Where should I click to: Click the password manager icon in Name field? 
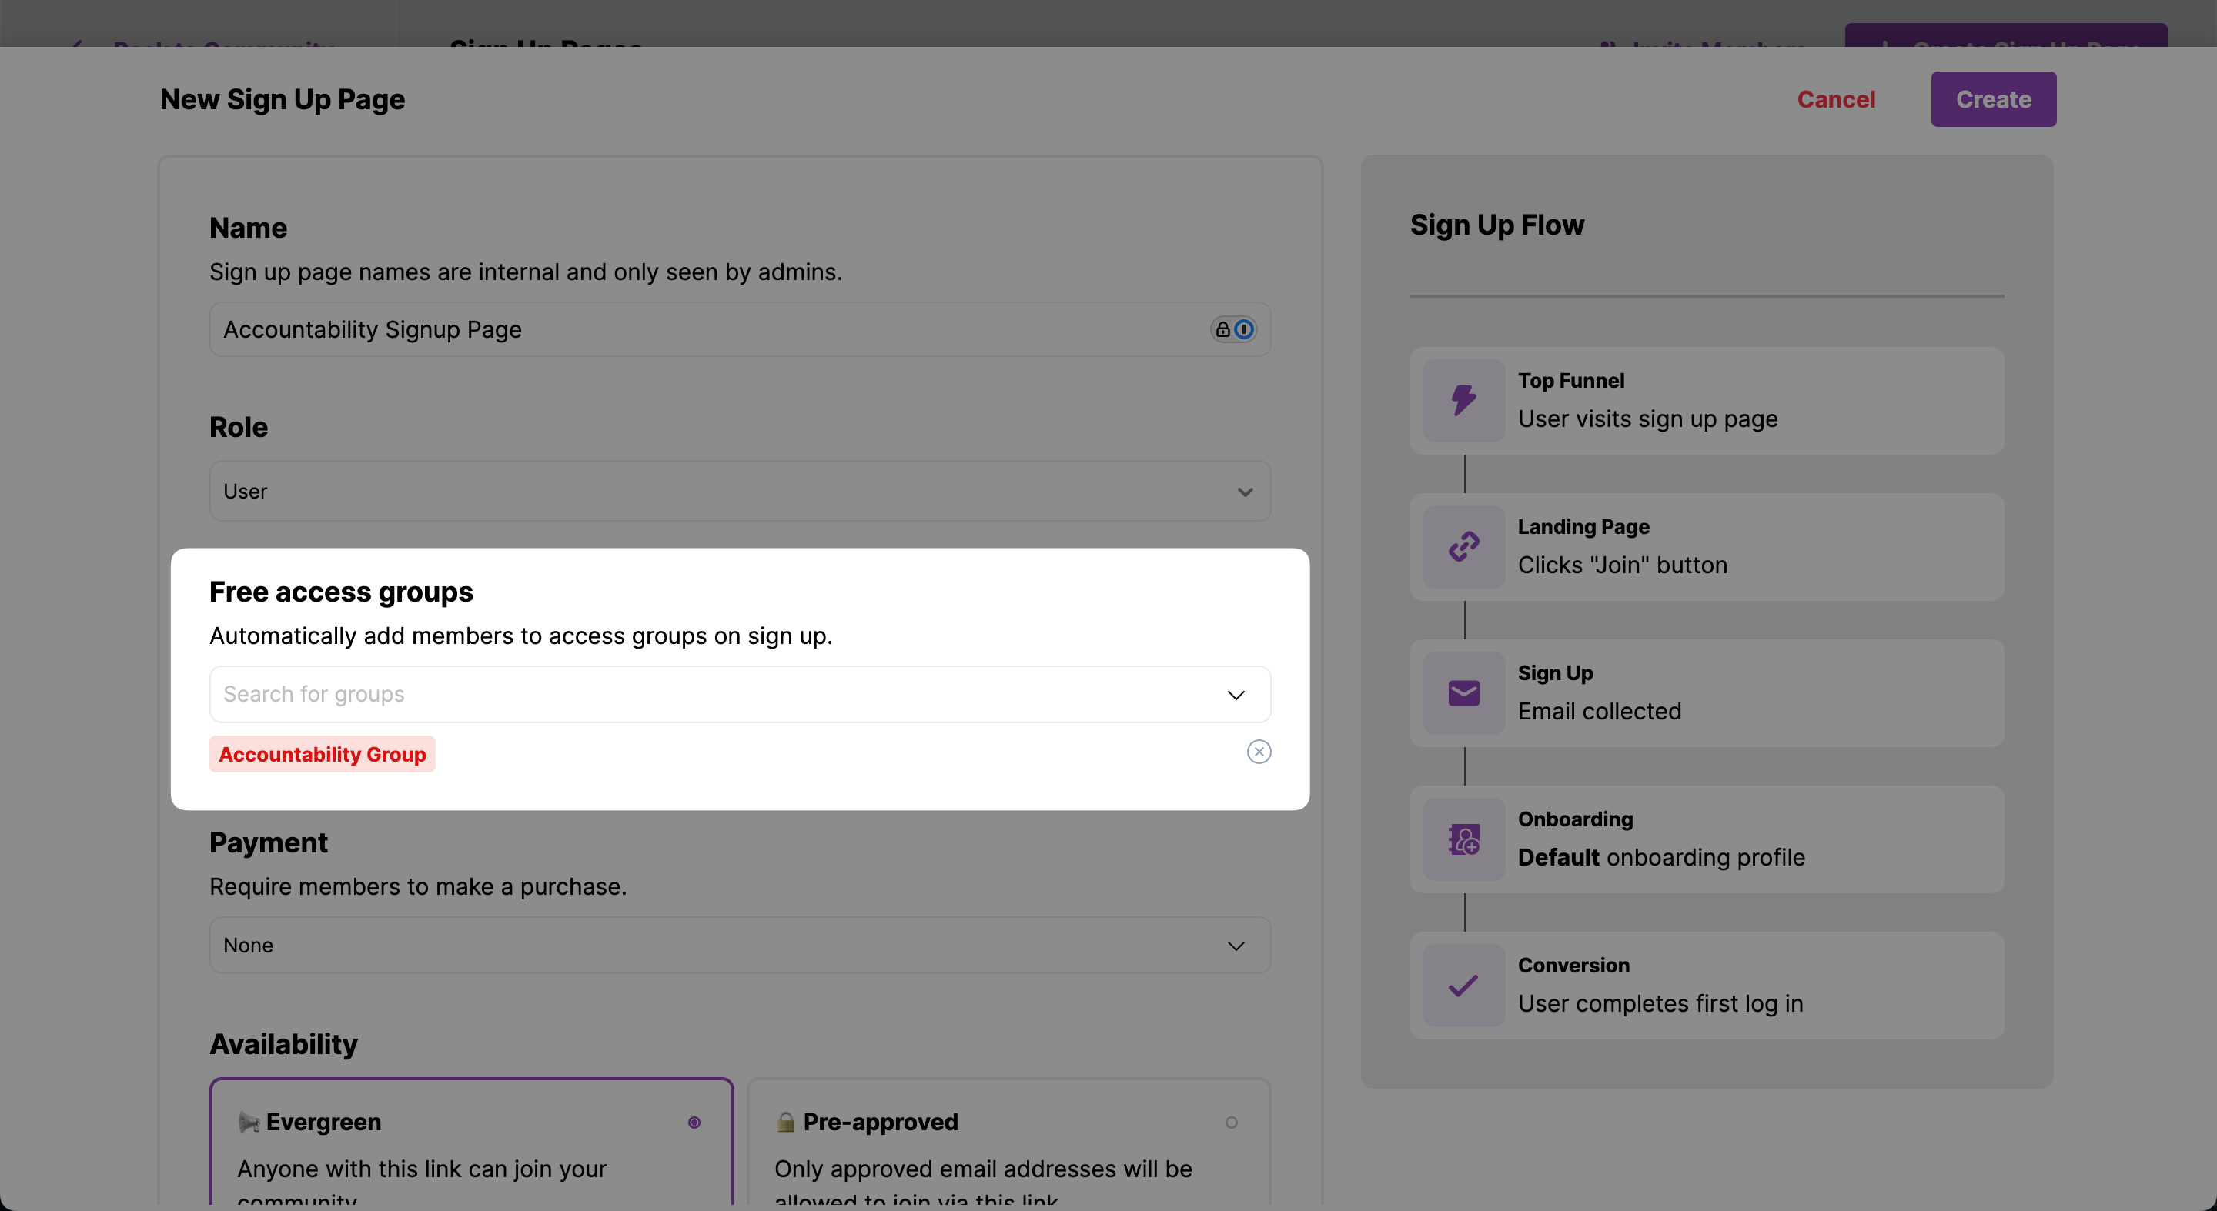pyautogui.click(x=1233, y=329)
